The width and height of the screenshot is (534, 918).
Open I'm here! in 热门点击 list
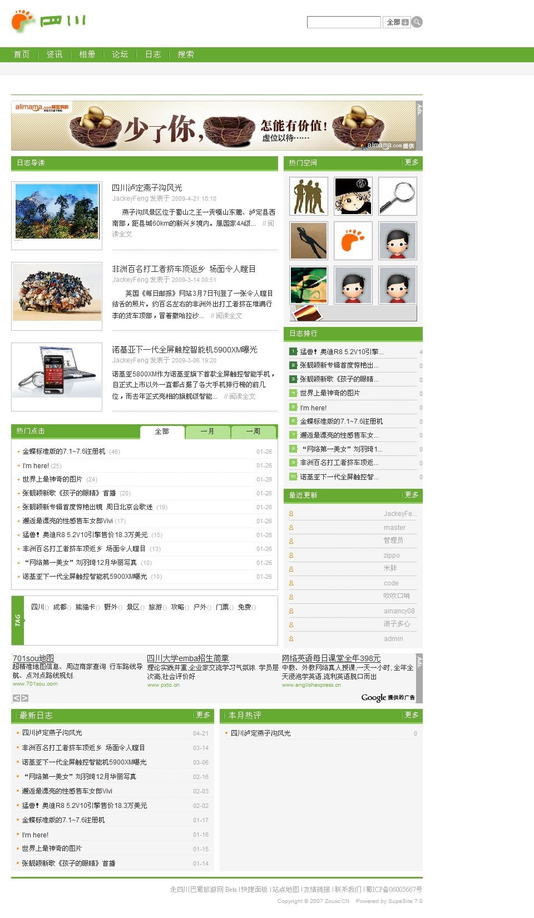[x=36, y=466]
